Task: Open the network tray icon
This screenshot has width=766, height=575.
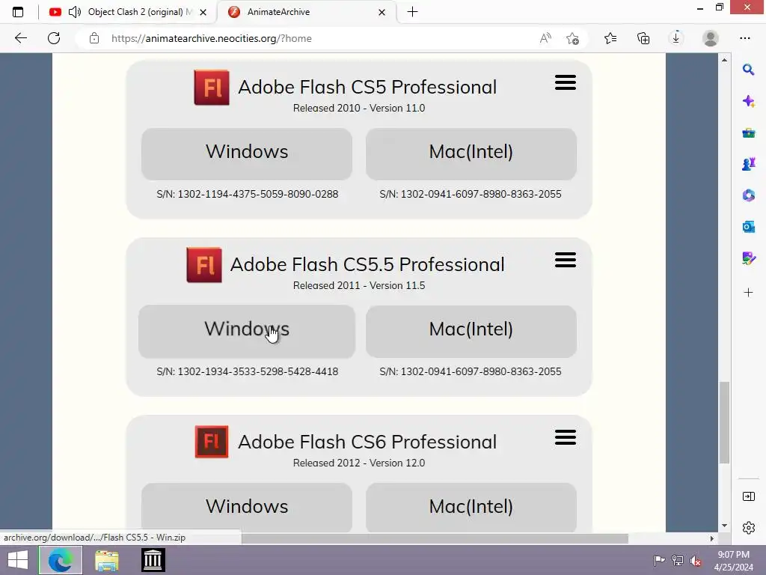Action: pos(678,560)
